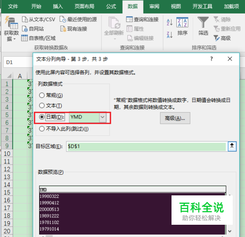The height and width of the screenshot is (237, 245).
Task: Click the select-all corner of the sheet
Action: (9, 76)
